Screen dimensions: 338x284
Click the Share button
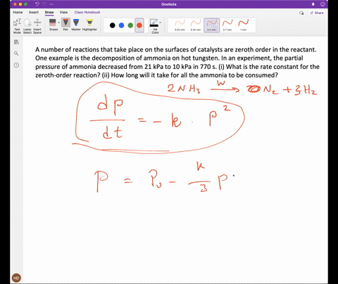[x=317, y=13]
